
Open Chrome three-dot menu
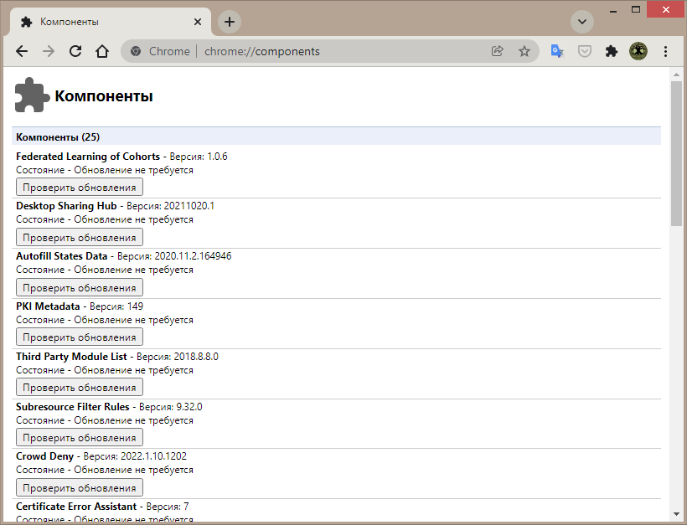(665, 51)
